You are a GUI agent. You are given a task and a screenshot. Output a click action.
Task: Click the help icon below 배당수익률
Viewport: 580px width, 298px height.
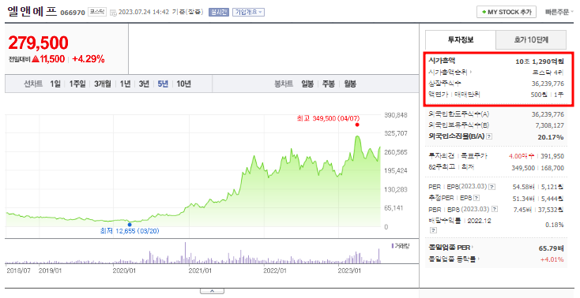pos(434,230)
